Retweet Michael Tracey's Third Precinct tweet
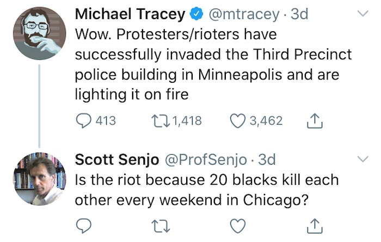This screenshot has width=381, height=242. pos(157,120)
